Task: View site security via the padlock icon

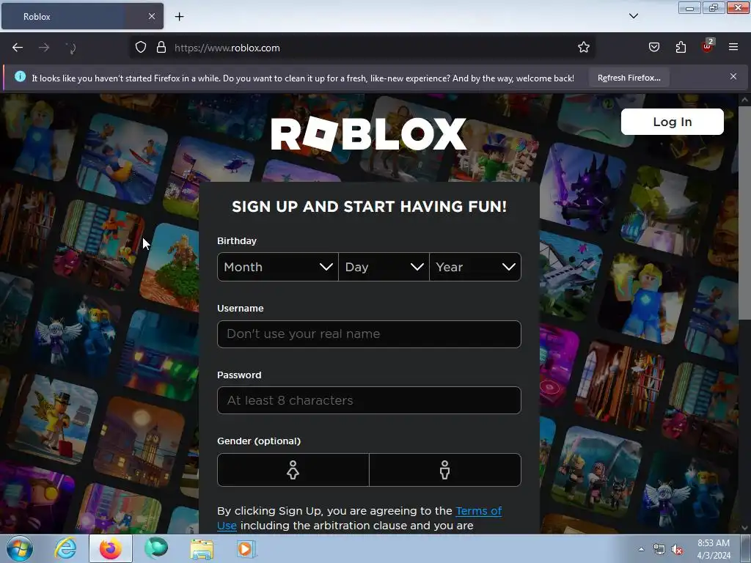Action: [161, 48]
